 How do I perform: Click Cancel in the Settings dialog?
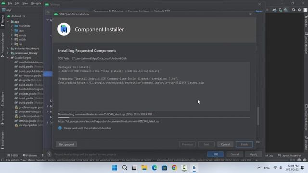coord(234,154)
